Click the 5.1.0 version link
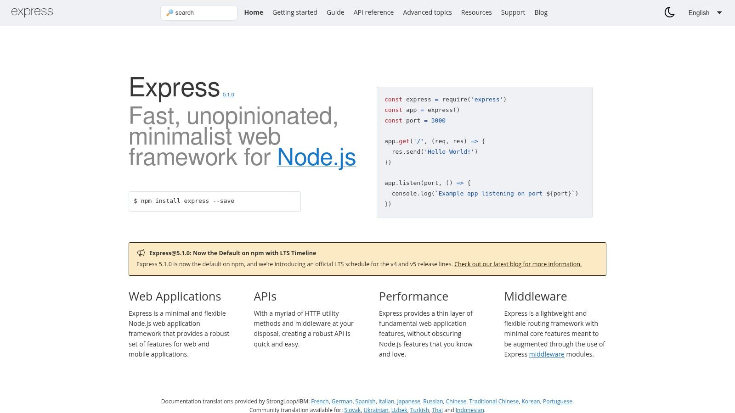 click(x=228, y=95)
